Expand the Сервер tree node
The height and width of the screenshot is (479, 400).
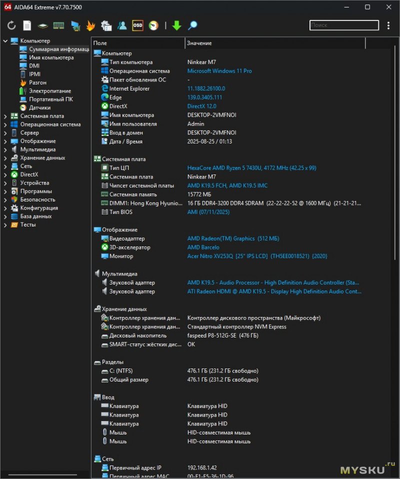5,133
